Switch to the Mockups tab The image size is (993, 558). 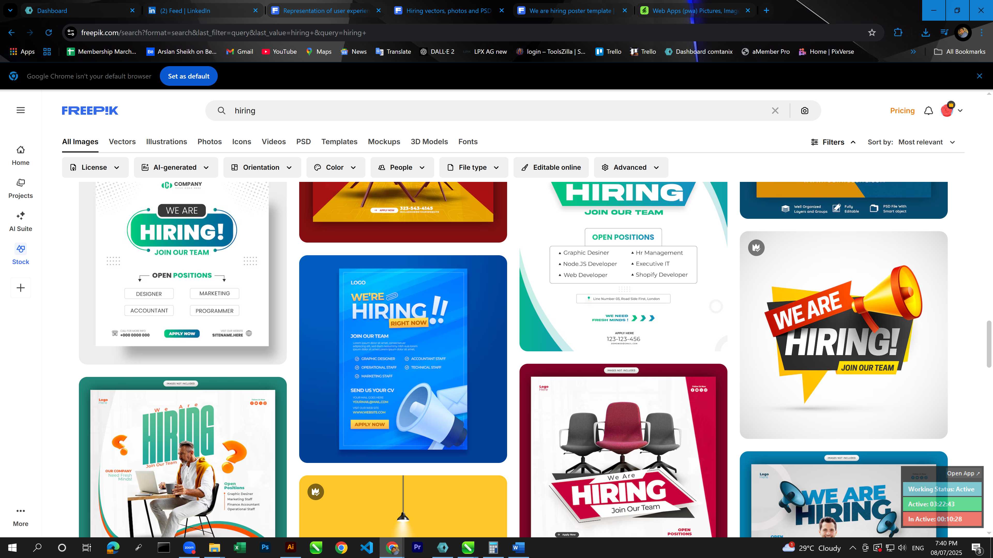[384, 142]
